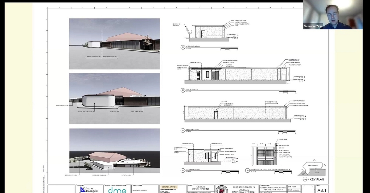Click the Panic Bar Hardware label
370x193 pixels.
[286, 157]
